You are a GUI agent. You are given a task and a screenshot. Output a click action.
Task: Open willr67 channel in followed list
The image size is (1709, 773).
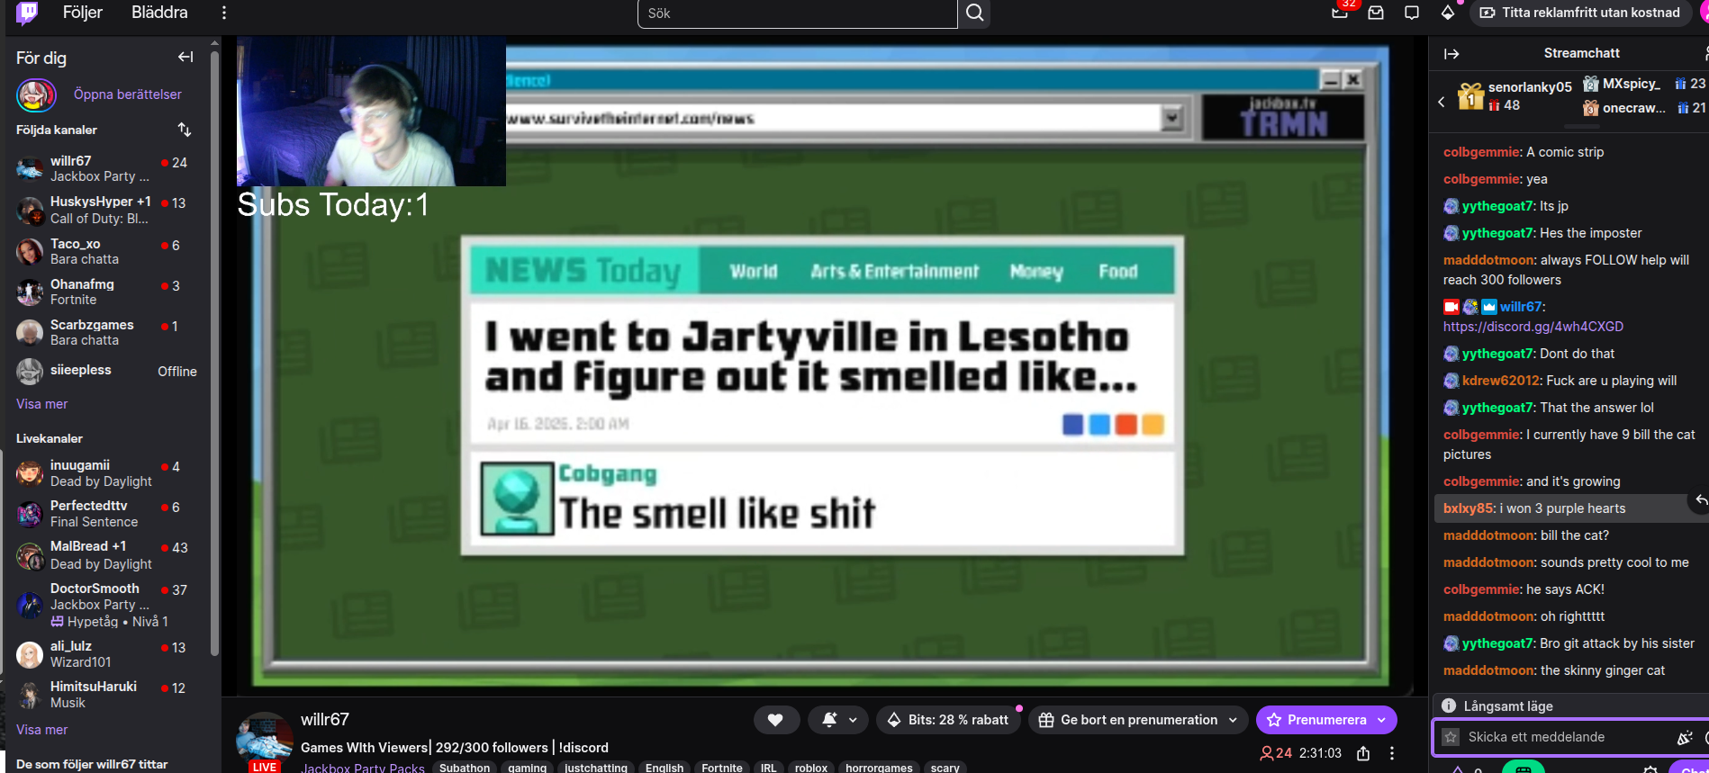[106, 168]
